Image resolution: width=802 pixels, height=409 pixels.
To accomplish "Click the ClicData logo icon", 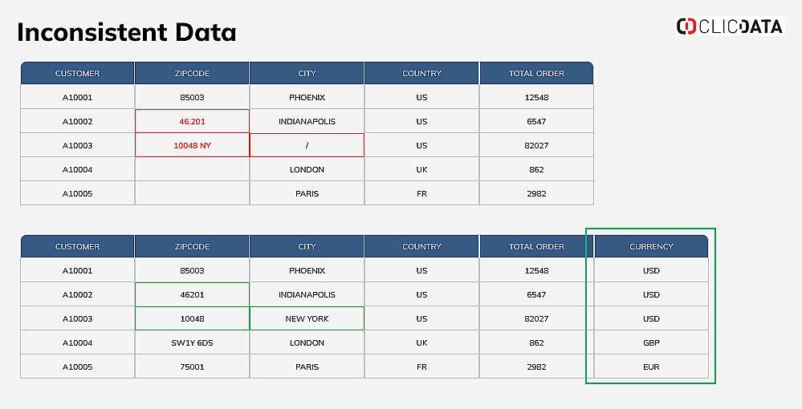I will coord(686,26).
